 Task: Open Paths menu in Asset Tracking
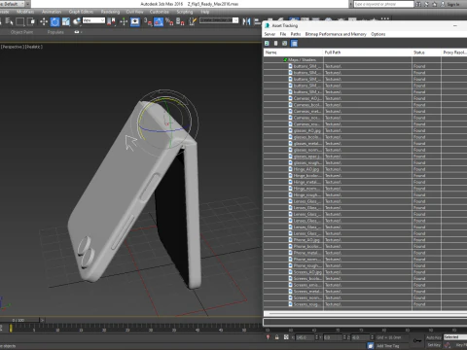(296, 34)
